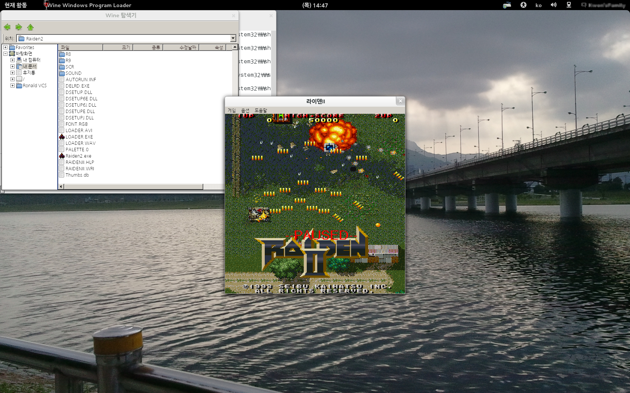
Task: Select DELRD.EXE file
Action: coord(74,86)
